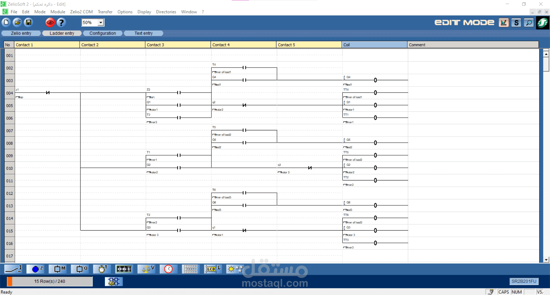Click scrollbar down arrow
550x295 pixels.
click(x=546, y=260)
